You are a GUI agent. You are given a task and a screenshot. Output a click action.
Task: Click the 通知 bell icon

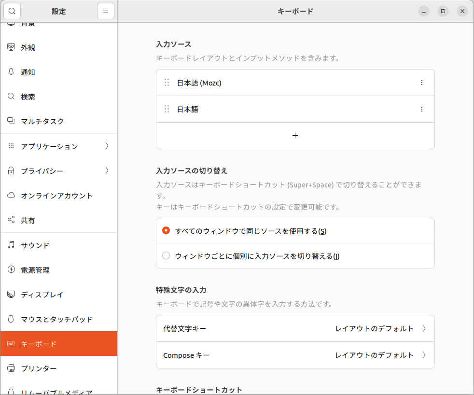pyautogui.click(x=11, y=72)
